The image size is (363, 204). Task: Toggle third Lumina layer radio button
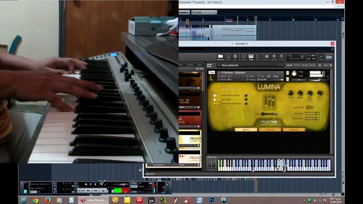tap(214, 103)
